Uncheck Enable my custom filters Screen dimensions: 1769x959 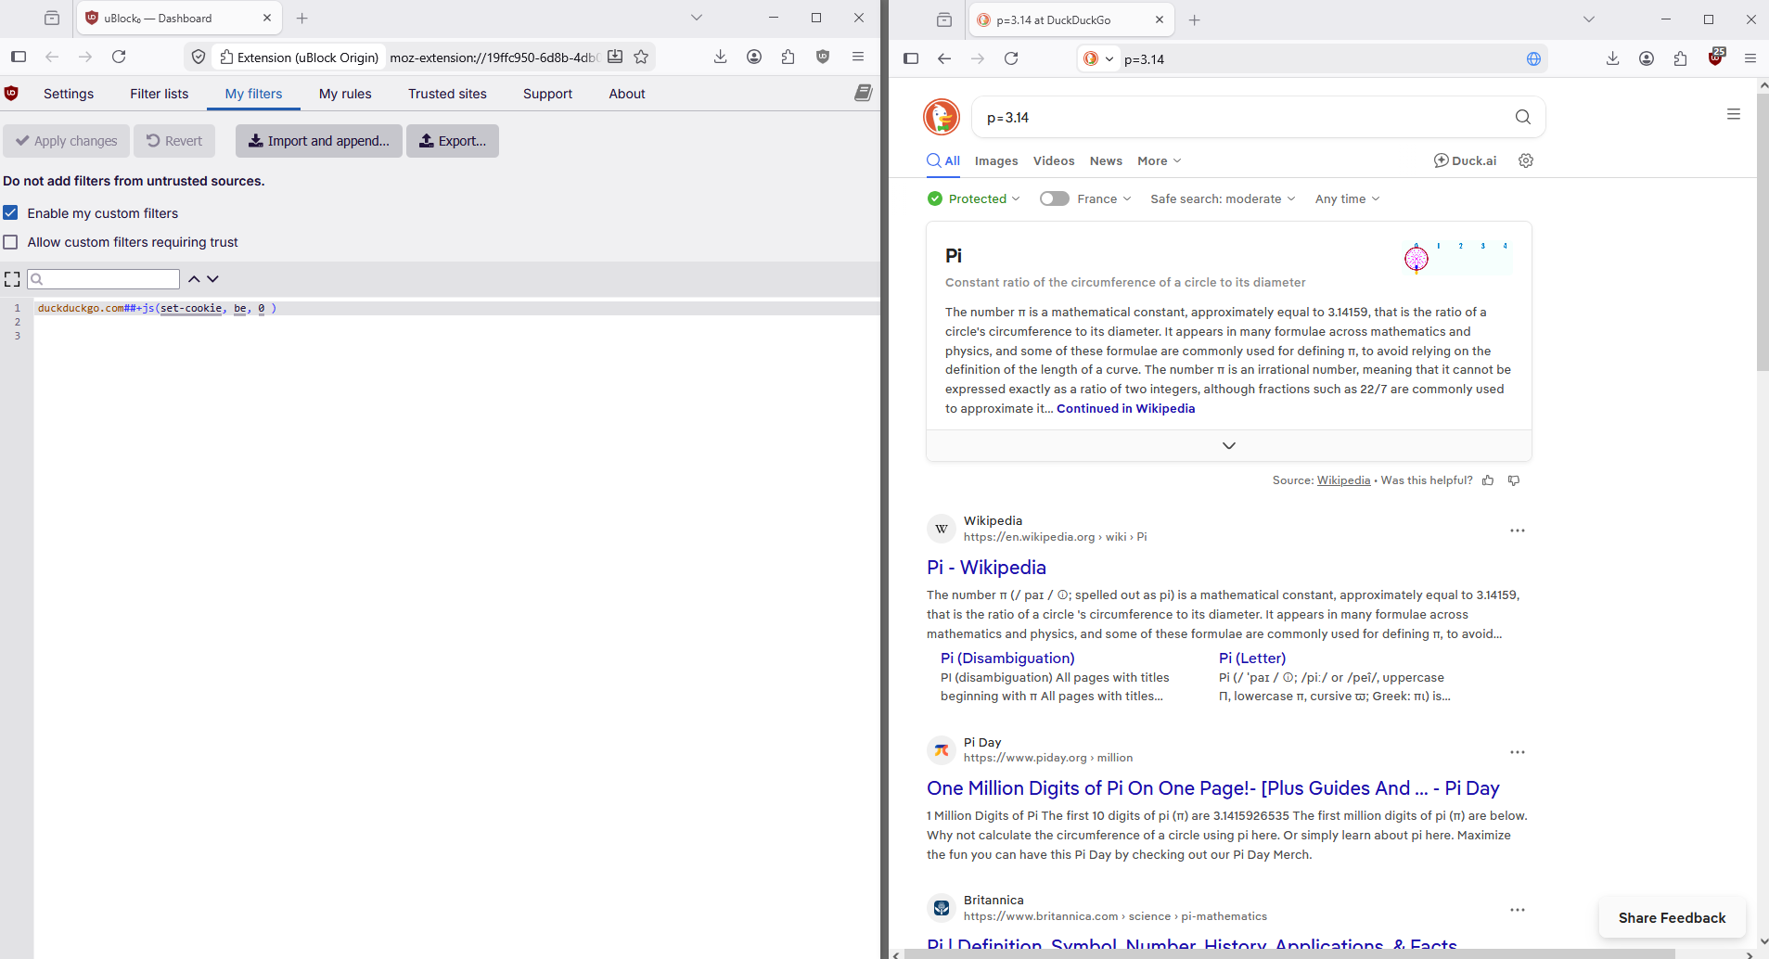click(x=11, y=213)
